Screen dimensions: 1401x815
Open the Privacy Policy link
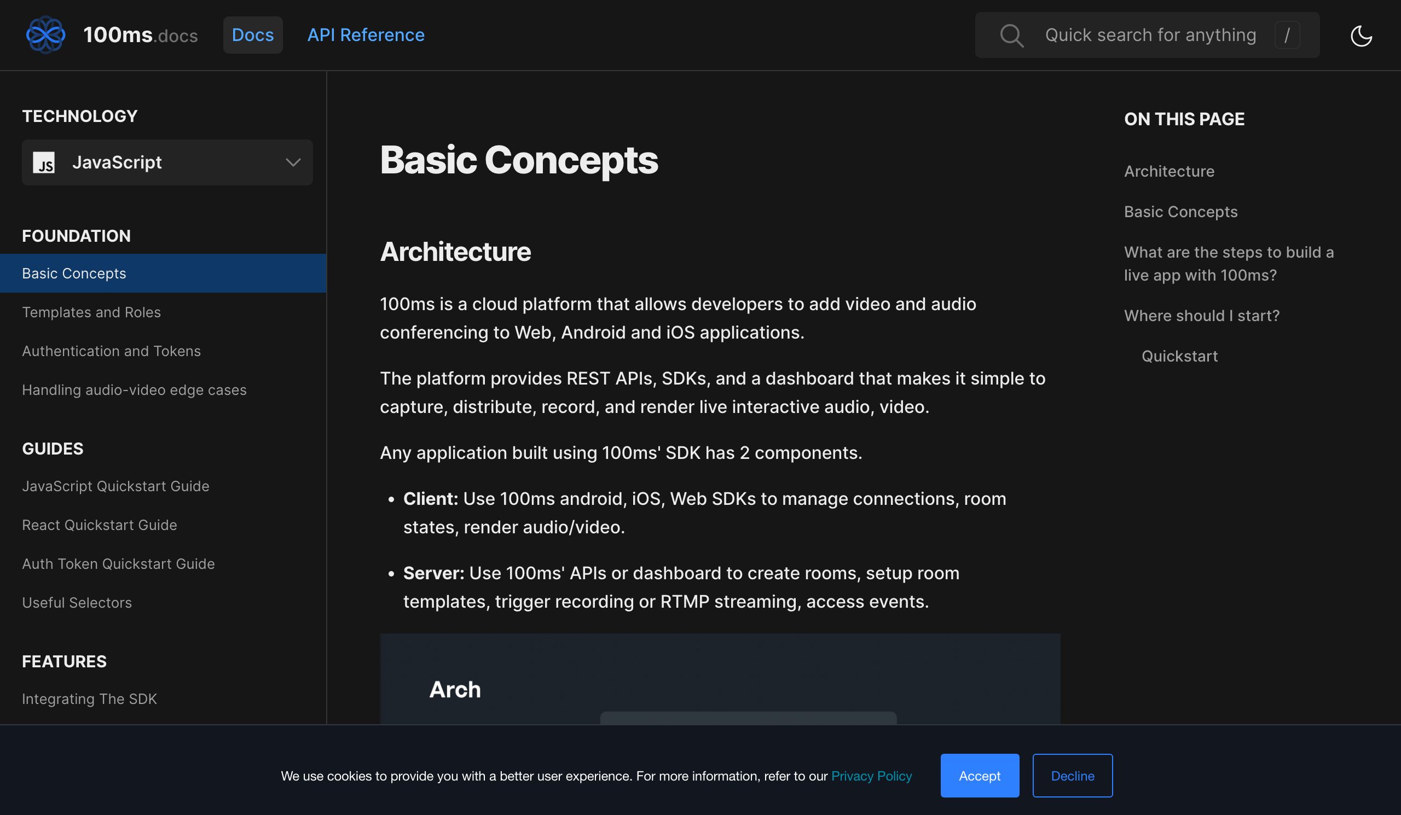(x=871, y=776)
